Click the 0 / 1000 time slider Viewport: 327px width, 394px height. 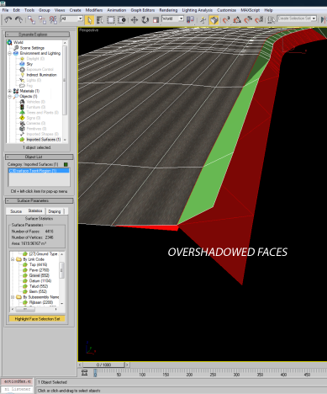coord(103,365)
